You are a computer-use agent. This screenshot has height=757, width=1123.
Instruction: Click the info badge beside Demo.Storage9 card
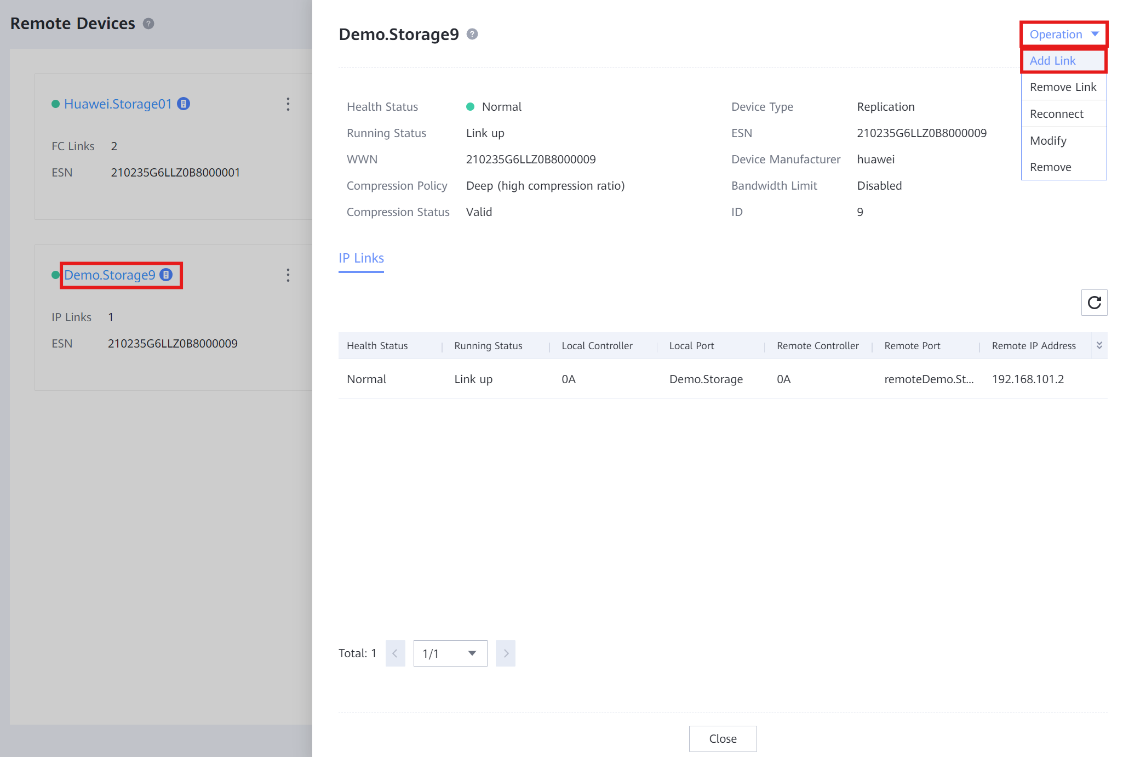click(x=166, y=275)
